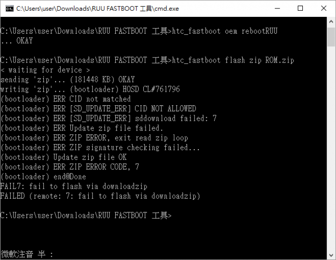Click the 'htc_fastboot flash zip ROM.zip' command

tap(233, 60)
